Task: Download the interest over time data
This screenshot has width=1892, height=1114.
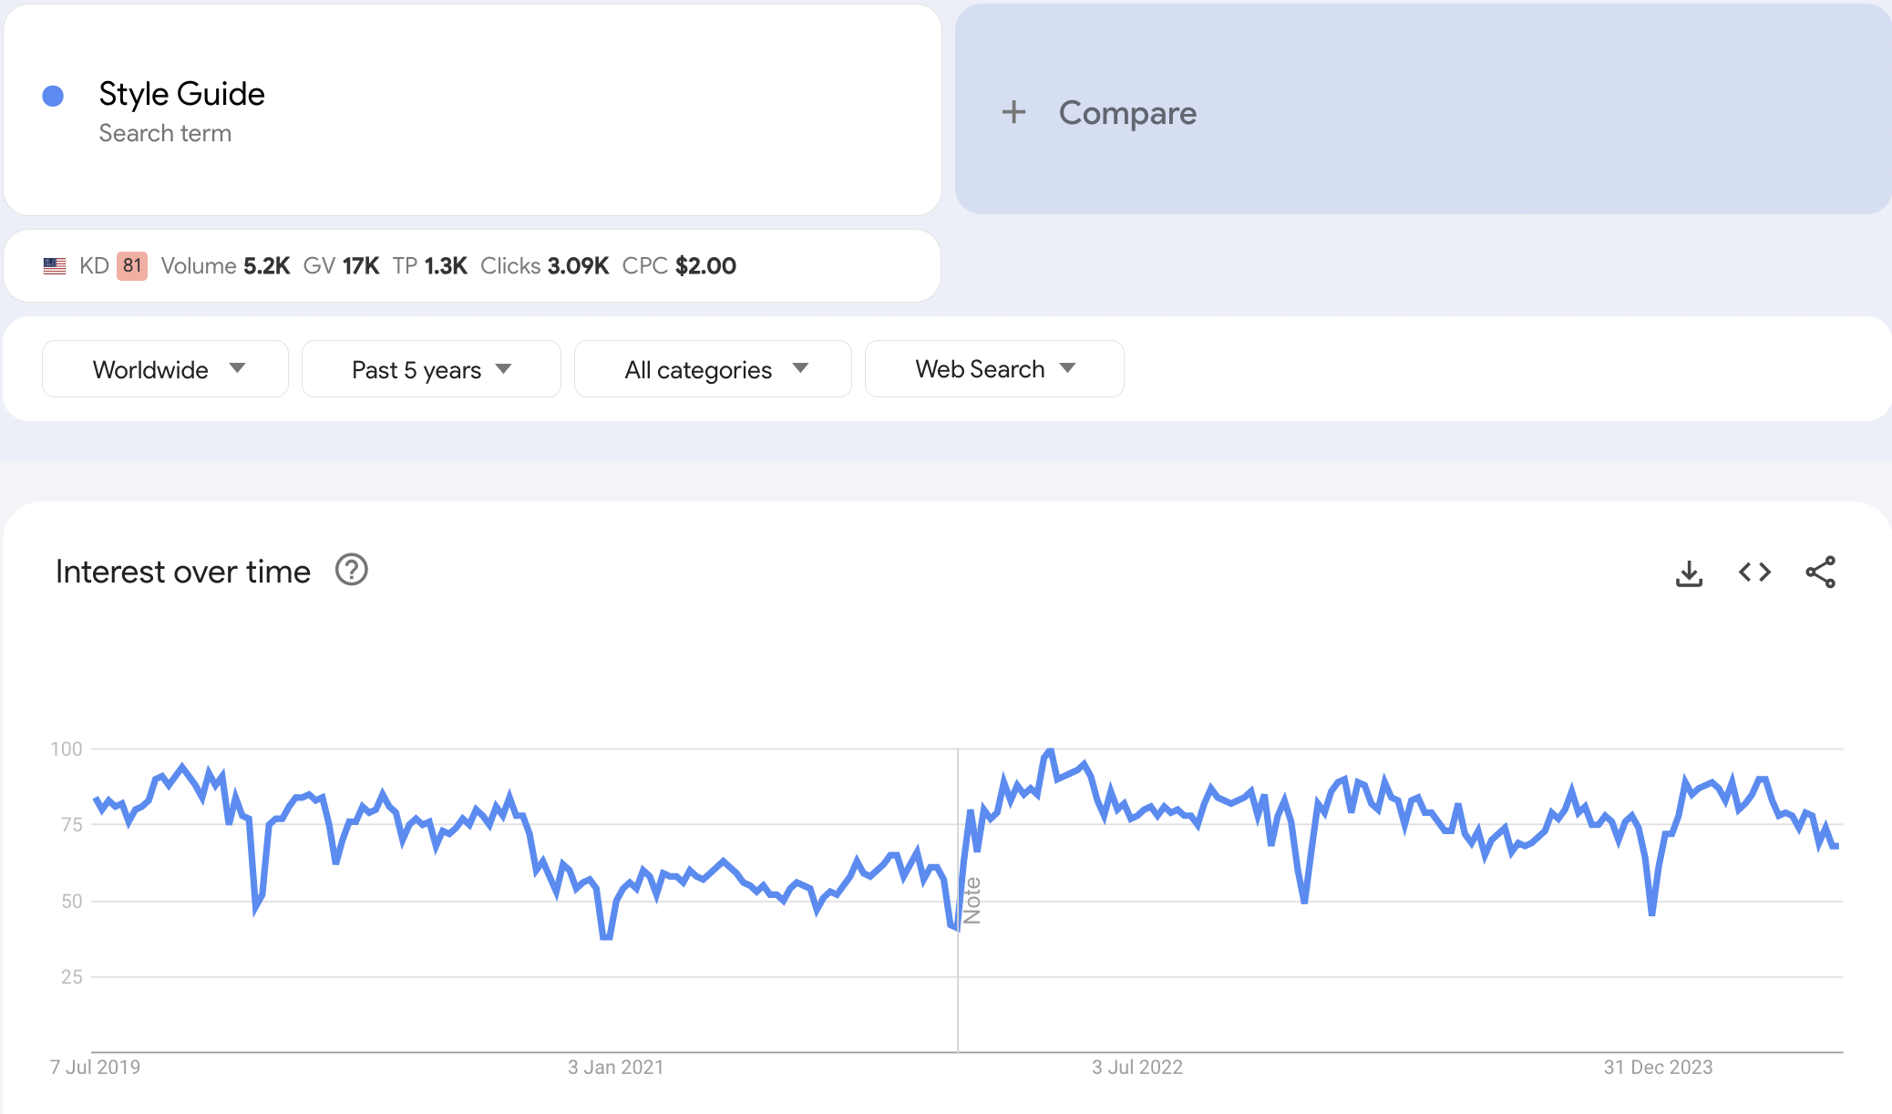Action: point(1689,572)
